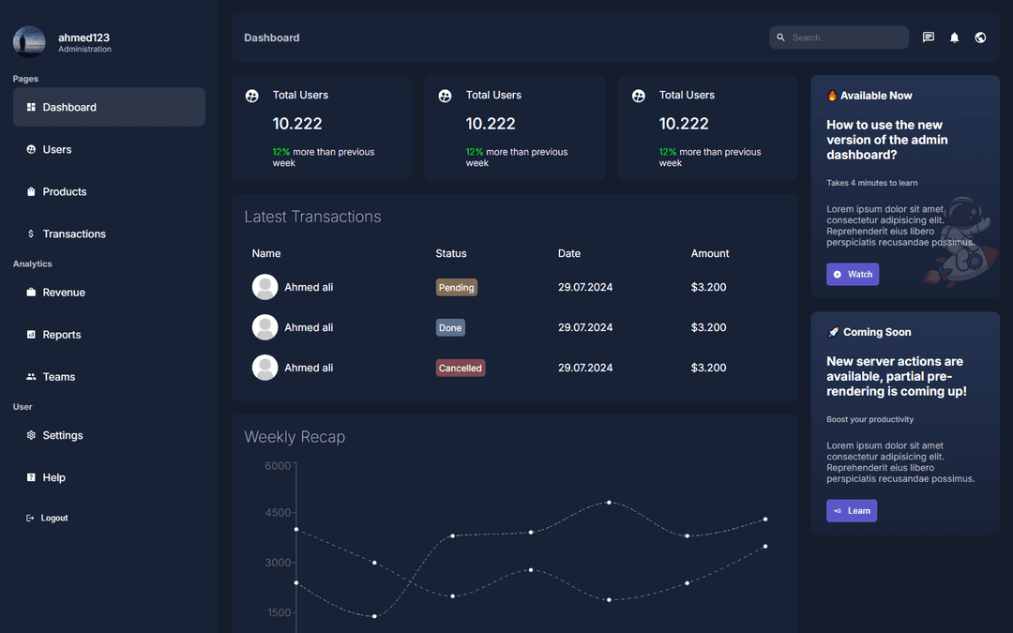Select the Users icon in the sidebar
Screen dimensions: 1013x633
pos(29,149)
